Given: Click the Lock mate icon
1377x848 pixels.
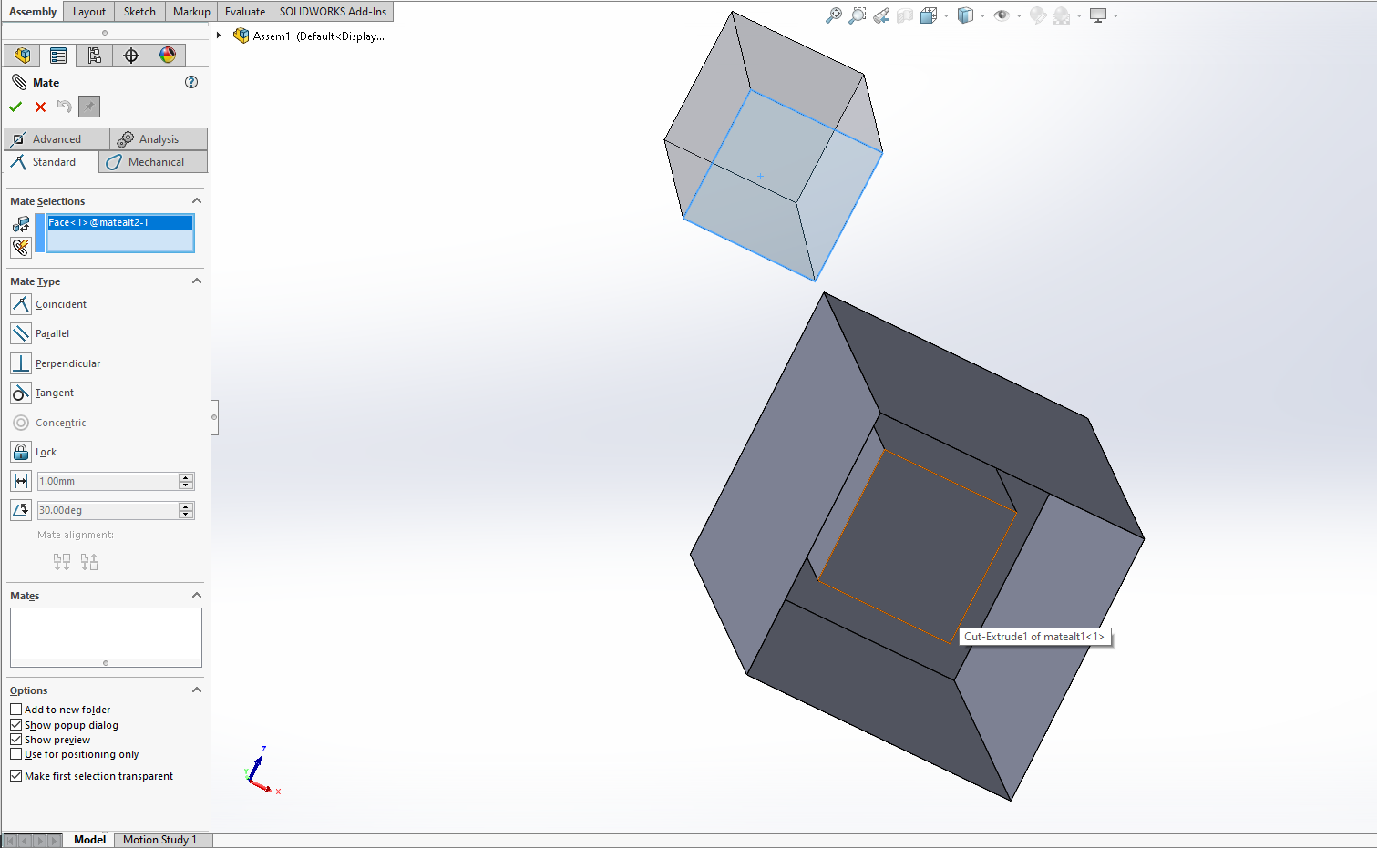Looking at the screenshot, I should [x=21, y=452].
